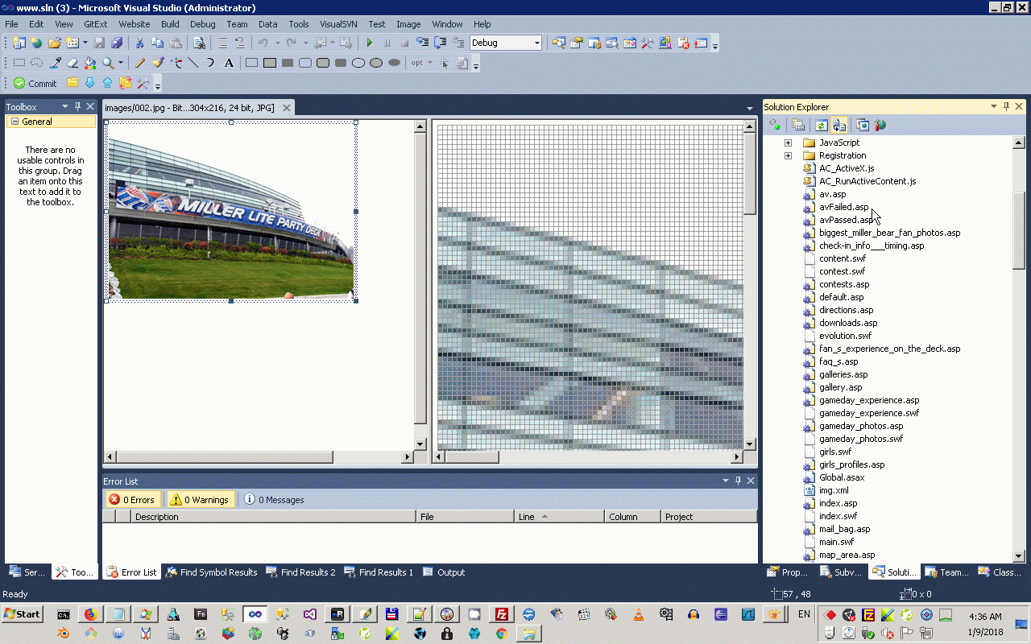Screen dimensions: 1031x644
Task: Select the Magnify zoom tool
Action: (x=107, y=63)
